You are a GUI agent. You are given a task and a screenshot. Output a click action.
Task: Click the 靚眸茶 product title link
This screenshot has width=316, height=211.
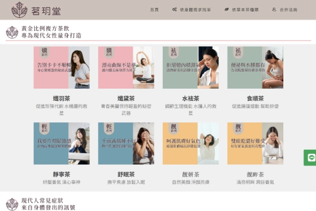(255, 175)
